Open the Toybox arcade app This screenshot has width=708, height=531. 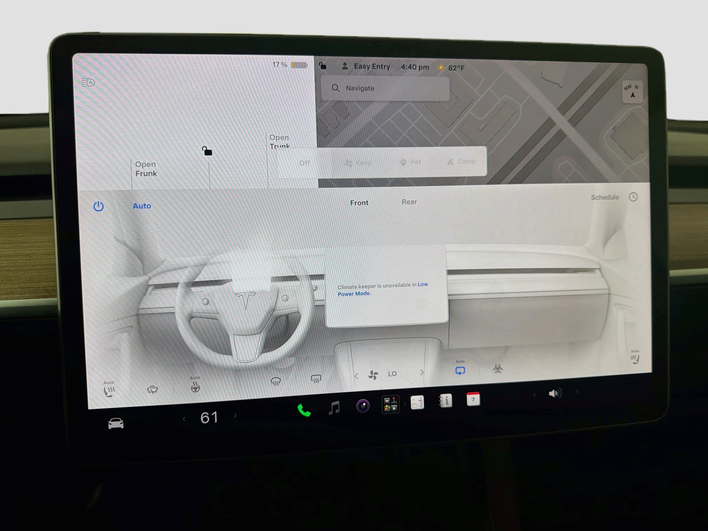[390, 404]
